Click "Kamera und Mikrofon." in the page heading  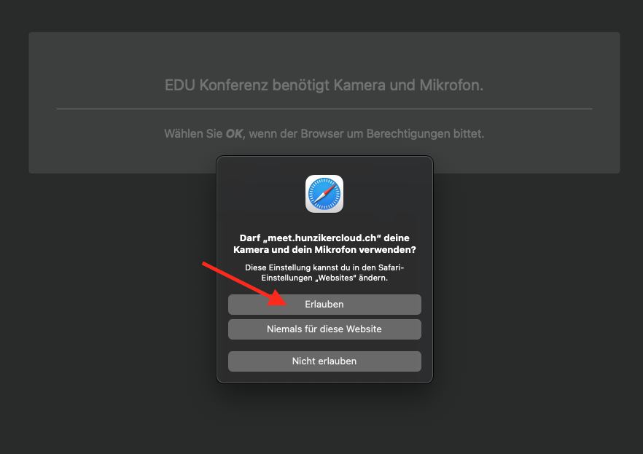click(408, 85)
